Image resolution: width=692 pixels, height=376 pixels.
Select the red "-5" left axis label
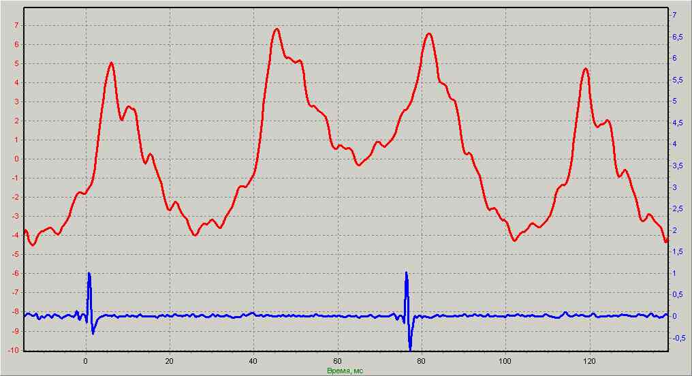[14, 255]
